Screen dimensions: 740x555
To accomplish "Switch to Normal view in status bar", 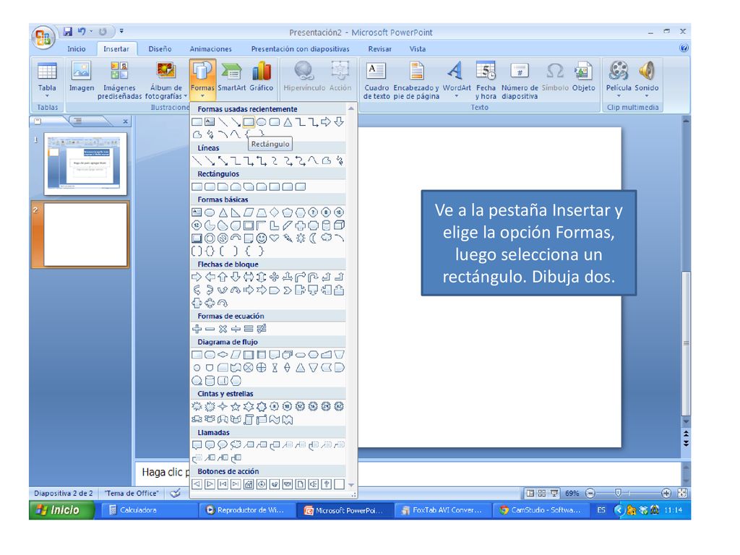I will click(x=530, y=493).
